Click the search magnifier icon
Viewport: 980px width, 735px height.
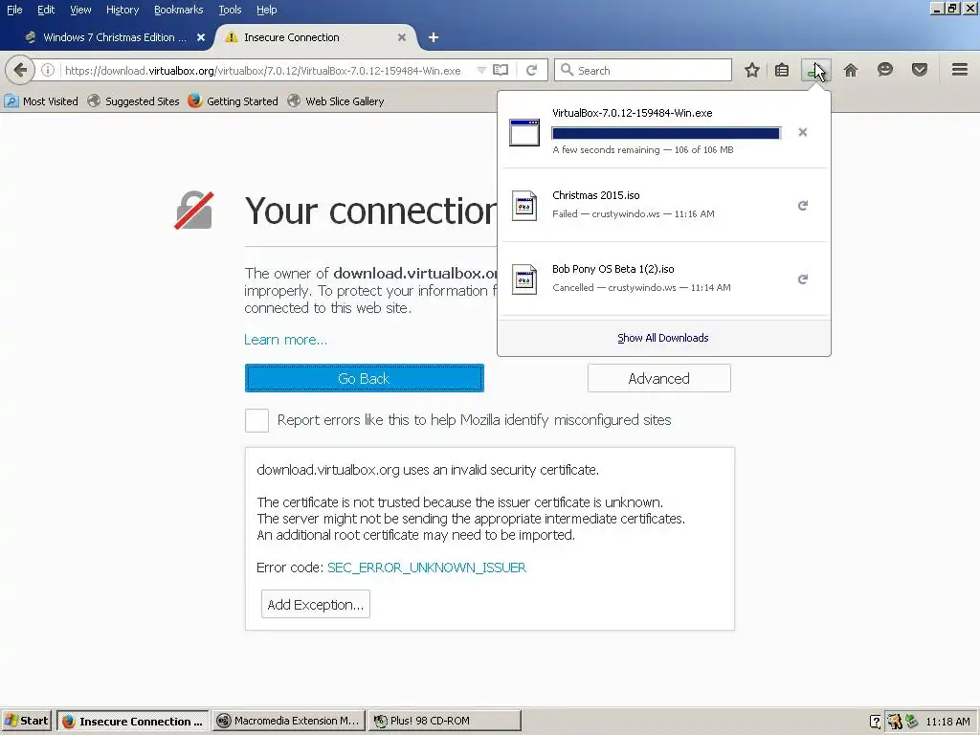coord(567,70)
